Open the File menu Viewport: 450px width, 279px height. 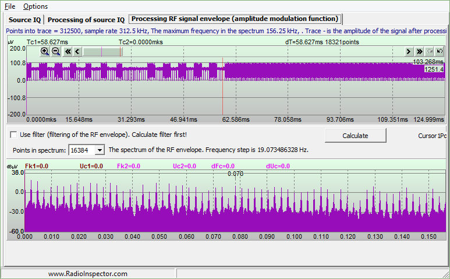click(x=9, y=6)
